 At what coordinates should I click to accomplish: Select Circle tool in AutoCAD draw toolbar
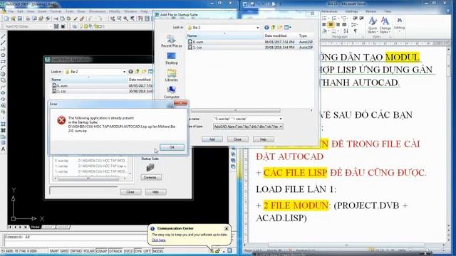[3, 74]
